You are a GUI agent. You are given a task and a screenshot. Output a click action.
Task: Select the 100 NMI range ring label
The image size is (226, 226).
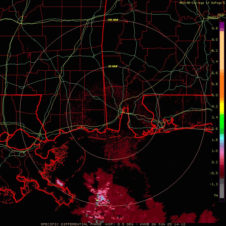(113, 20)
